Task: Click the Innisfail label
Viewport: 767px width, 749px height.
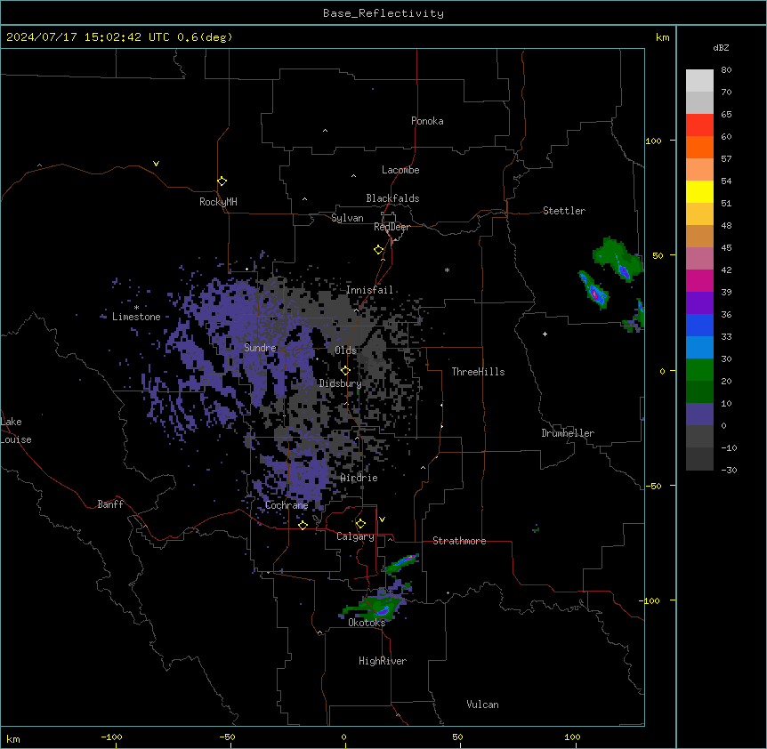Action: 369,290
